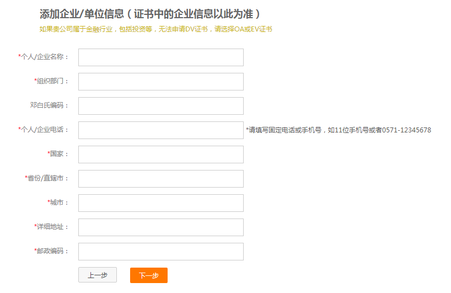Select the 邓白氏编码 input field
Viewport: 451px width, 293px height.
(160, 106)
